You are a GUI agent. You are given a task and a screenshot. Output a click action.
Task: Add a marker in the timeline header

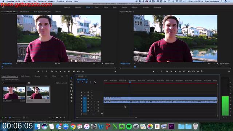(91, 82)
